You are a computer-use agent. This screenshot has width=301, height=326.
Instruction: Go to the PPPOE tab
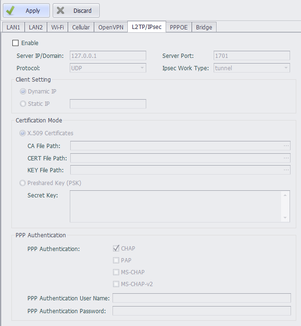pos(179,27)
